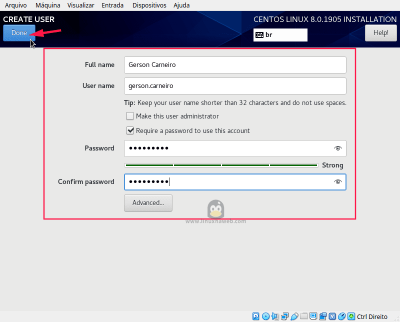Open the Entrada menu
Screen dimensions: 400x322
112,5
